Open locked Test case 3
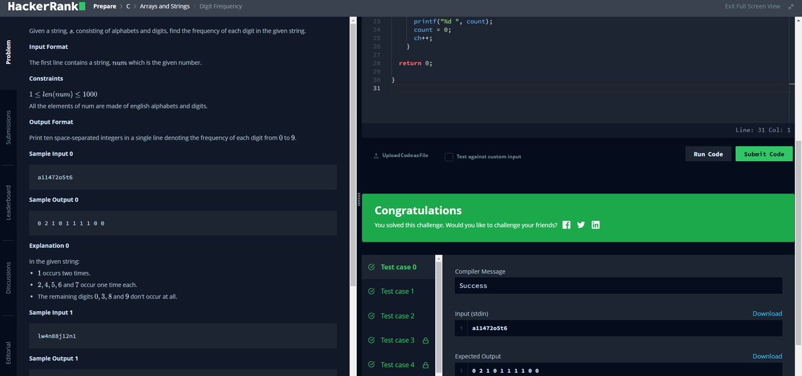The height and width of the screenshot is (376, 802). pos(400,341)
